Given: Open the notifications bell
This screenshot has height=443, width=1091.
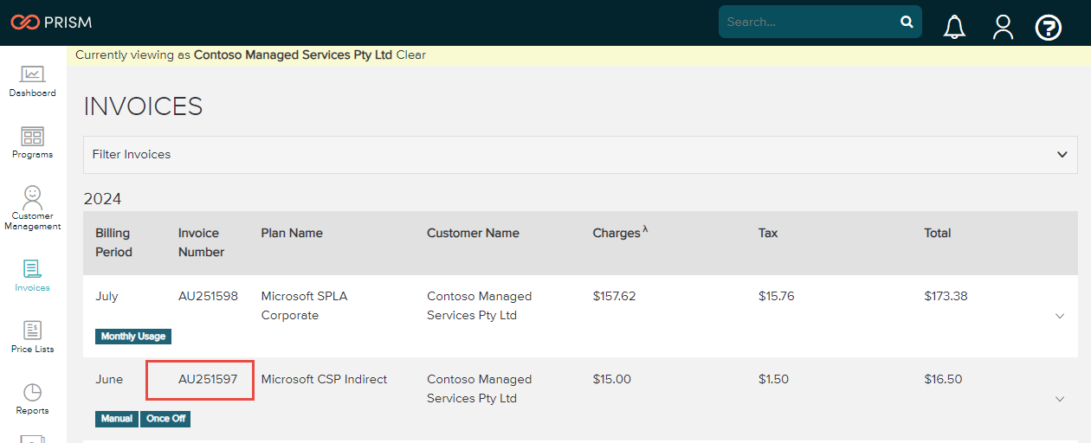Looking at the screenshot, I should (954, 27).
